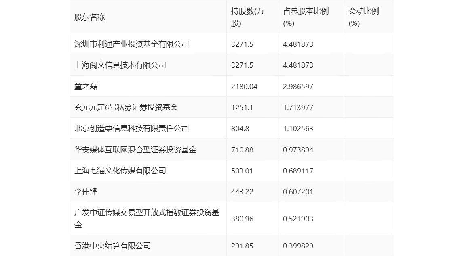Screen dimensions: 464x256
Task: Select 玄元元定6号私募证券投资基金 row name
Action: 126,107
